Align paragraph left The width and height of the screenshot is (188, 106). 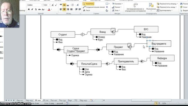(x=61, y=9)
